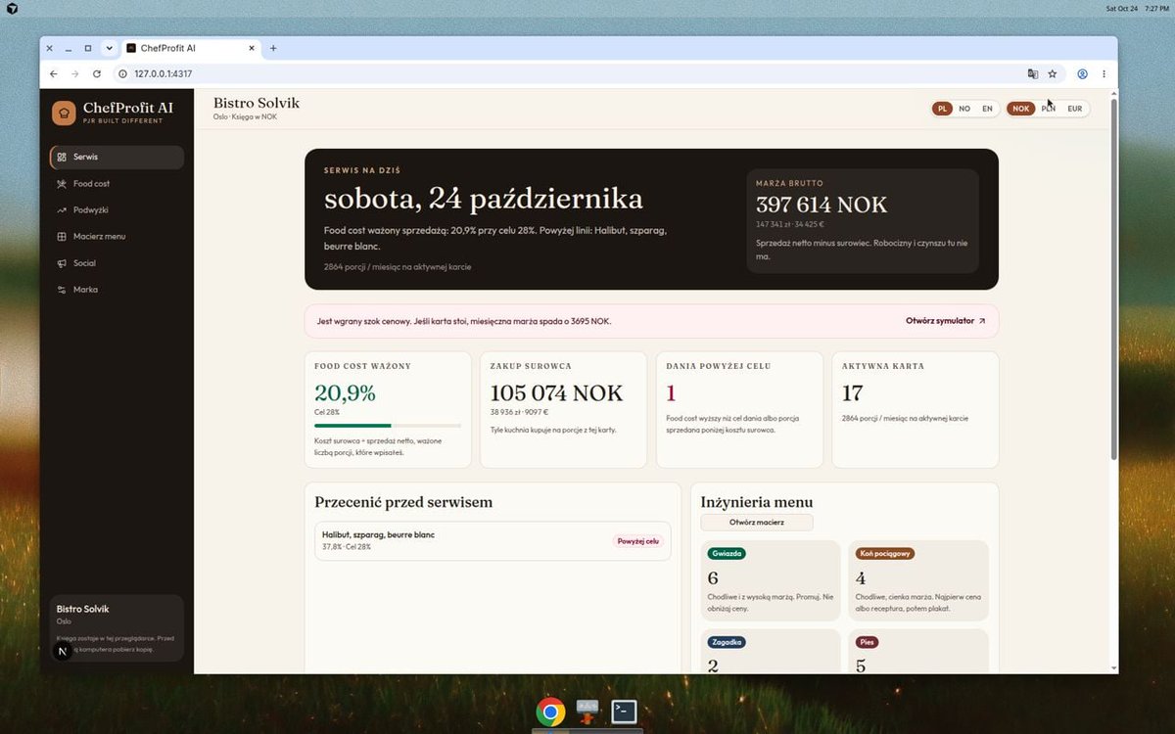Image resolution: width=1175 pixels, height=734 pixels.
Task: Select PLN as the currency
Action: pos(1048,109)
